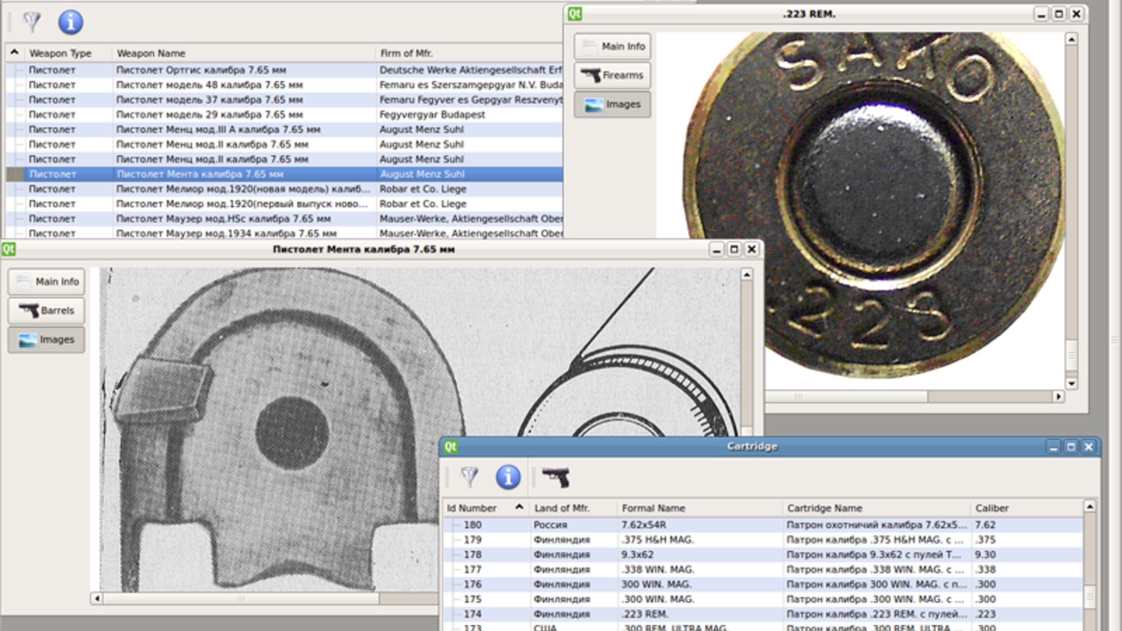Screen dimensions: 1122x631
Task: Open Main Info in .223 REM. window
Action: pos(612,46)
